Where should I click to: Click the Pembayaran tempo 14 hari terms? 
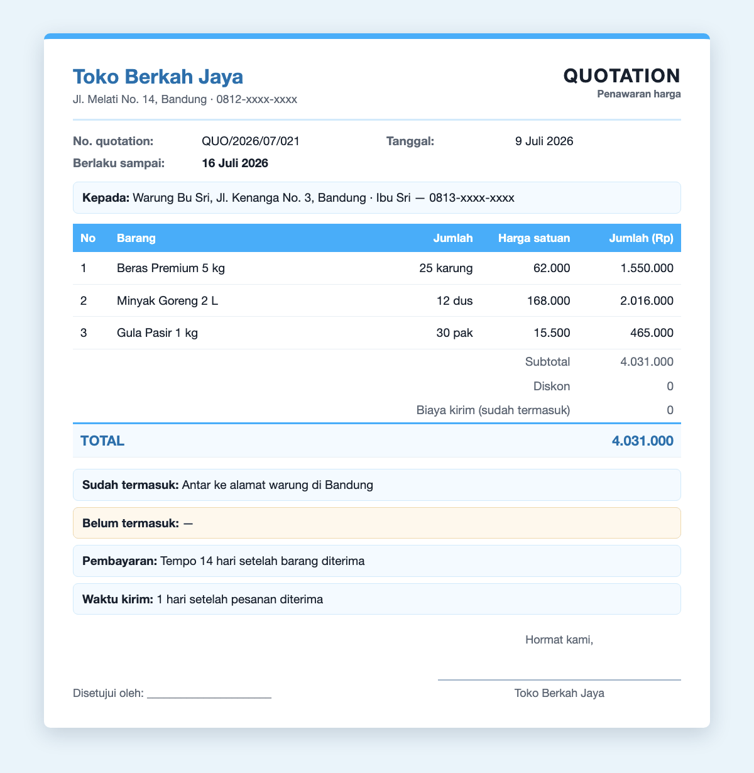(377, 561)
